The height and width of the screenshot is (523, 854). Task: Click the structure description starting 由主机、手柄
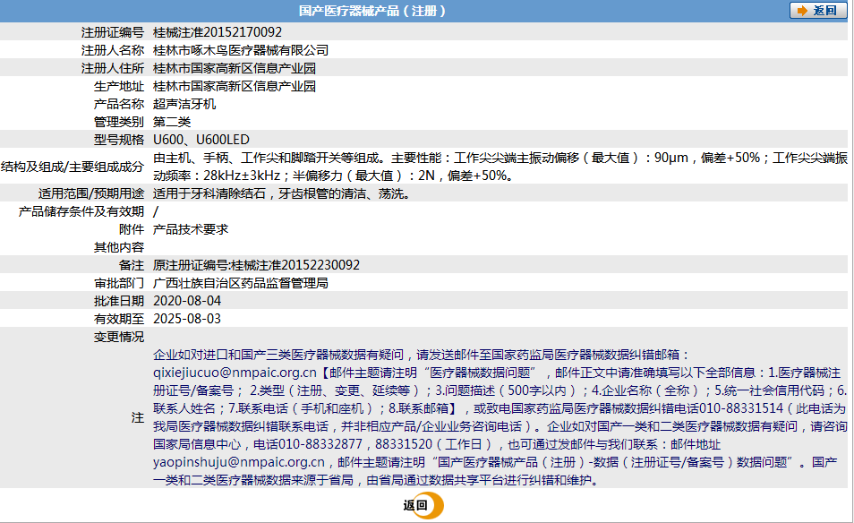pos(500,167)
